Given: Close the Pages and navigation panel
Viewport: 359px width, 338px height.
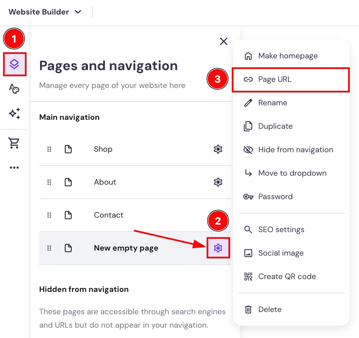Looking at the screenshot, I should point(223,41).
